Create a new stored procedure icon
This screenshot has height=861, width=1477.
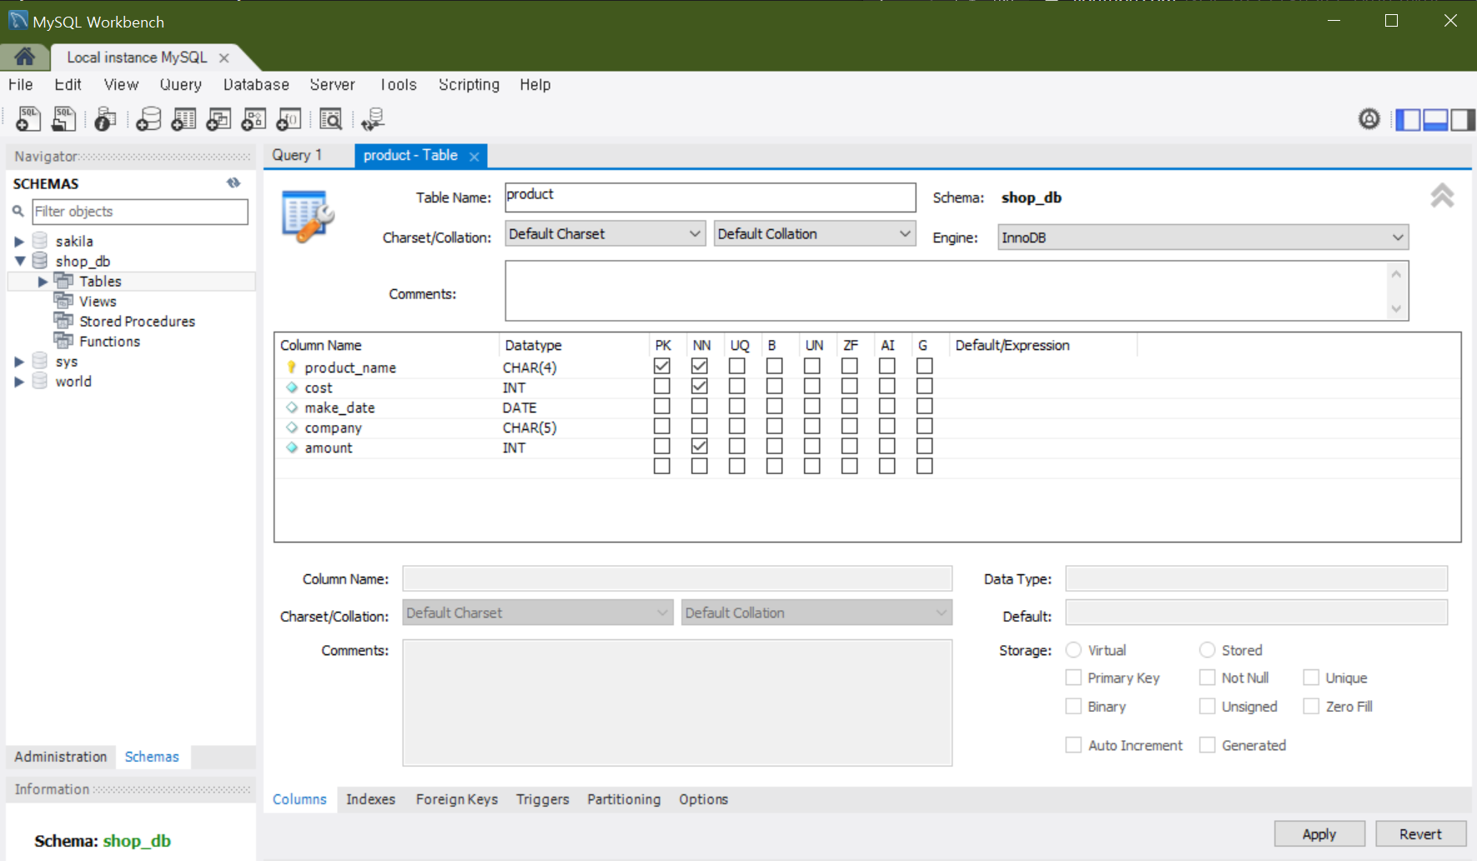254,119
